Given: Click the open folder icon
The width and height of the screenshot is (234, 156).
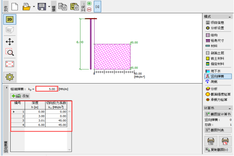Looking at the screenshot, I should [x=26, y=7].
